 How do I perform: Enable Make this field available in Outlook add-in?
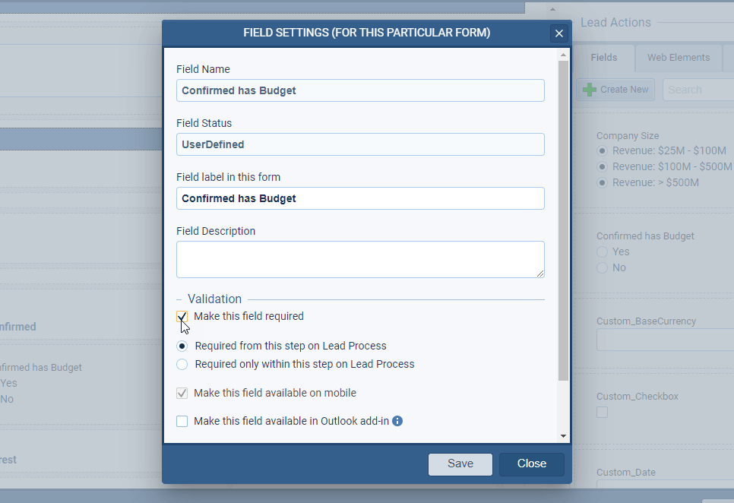click(x=182, y=422)
